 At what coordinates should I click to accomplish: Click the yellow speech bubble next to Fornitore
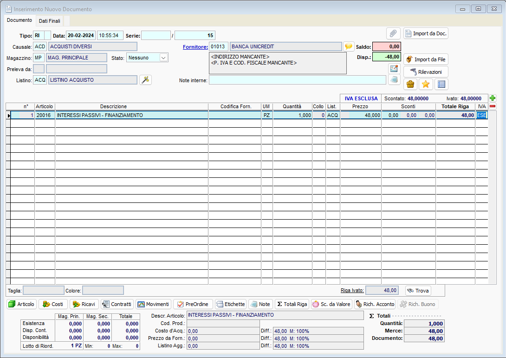(349, 46)
